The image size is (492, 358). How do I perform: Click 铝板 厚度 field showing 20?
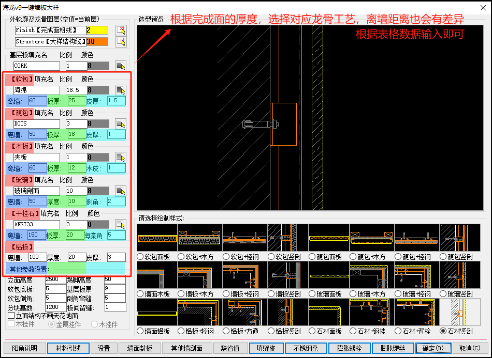(x=77, y=257)
